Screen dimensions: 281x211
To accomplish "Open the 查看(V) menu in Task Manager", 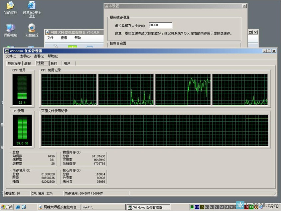I will [x=39, y=56].
